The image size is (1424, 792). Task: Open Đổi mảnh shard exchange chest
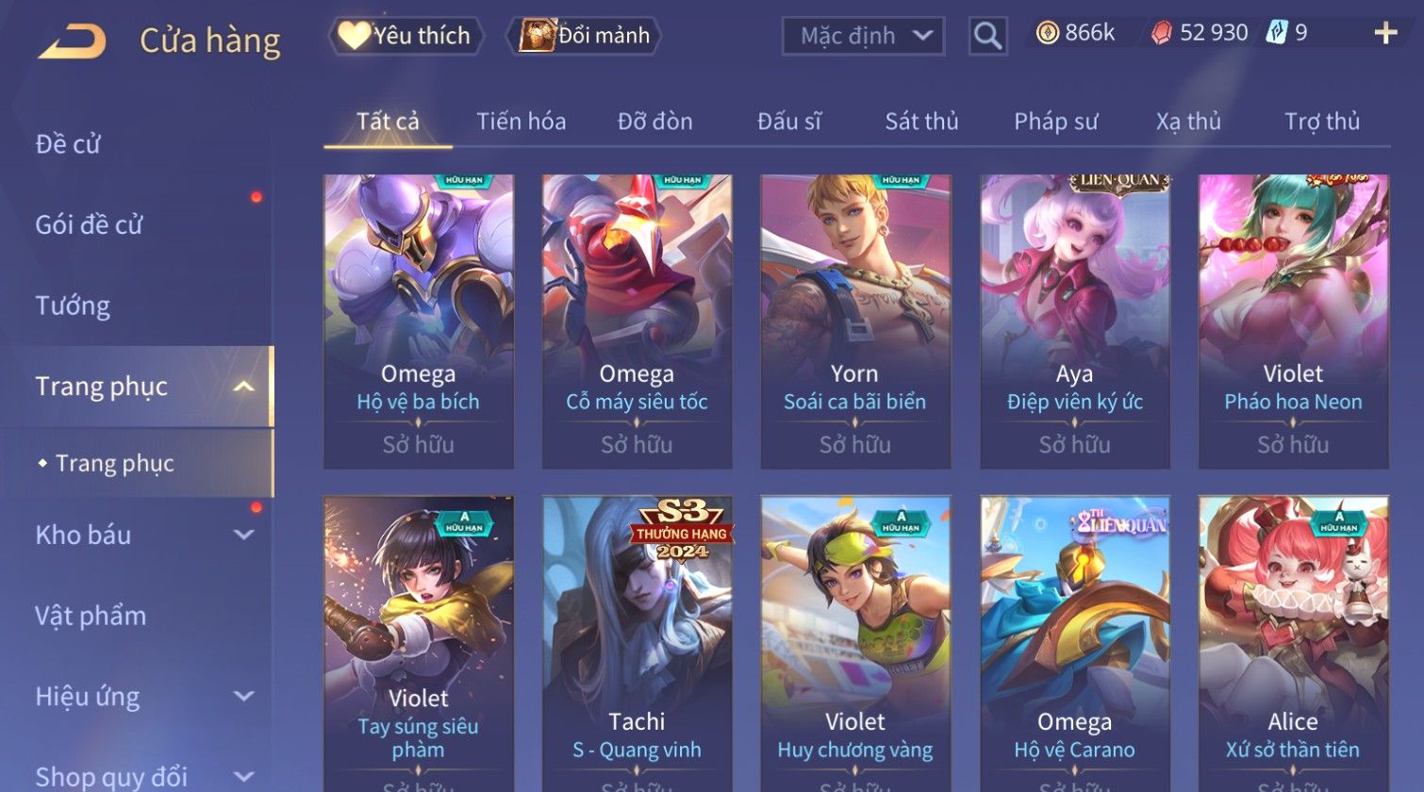584,36
